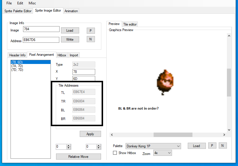Click the horizontal scrollbar thumb in preview
The width and height of the screenshot is (238, 166).
173,135
